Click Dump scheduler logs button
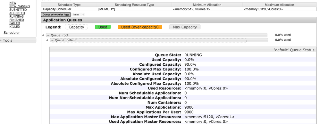 (x=56, y=15)
